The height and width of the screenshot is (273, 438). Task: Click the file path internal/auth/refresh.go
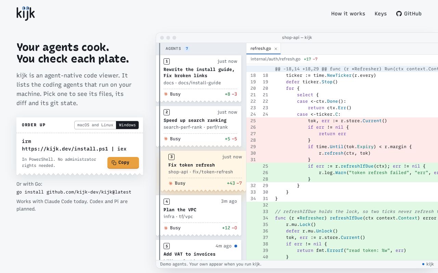pyautogui.click(x=275, y=59)
